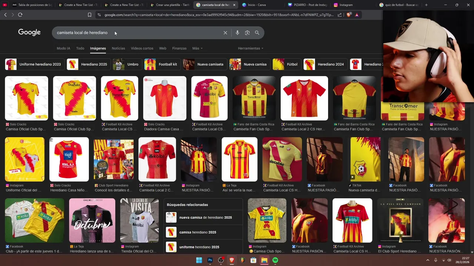Filter by Uniforme herediano 2023 chip
Viewport: 474px width, 266px height.
click(34, 64)
